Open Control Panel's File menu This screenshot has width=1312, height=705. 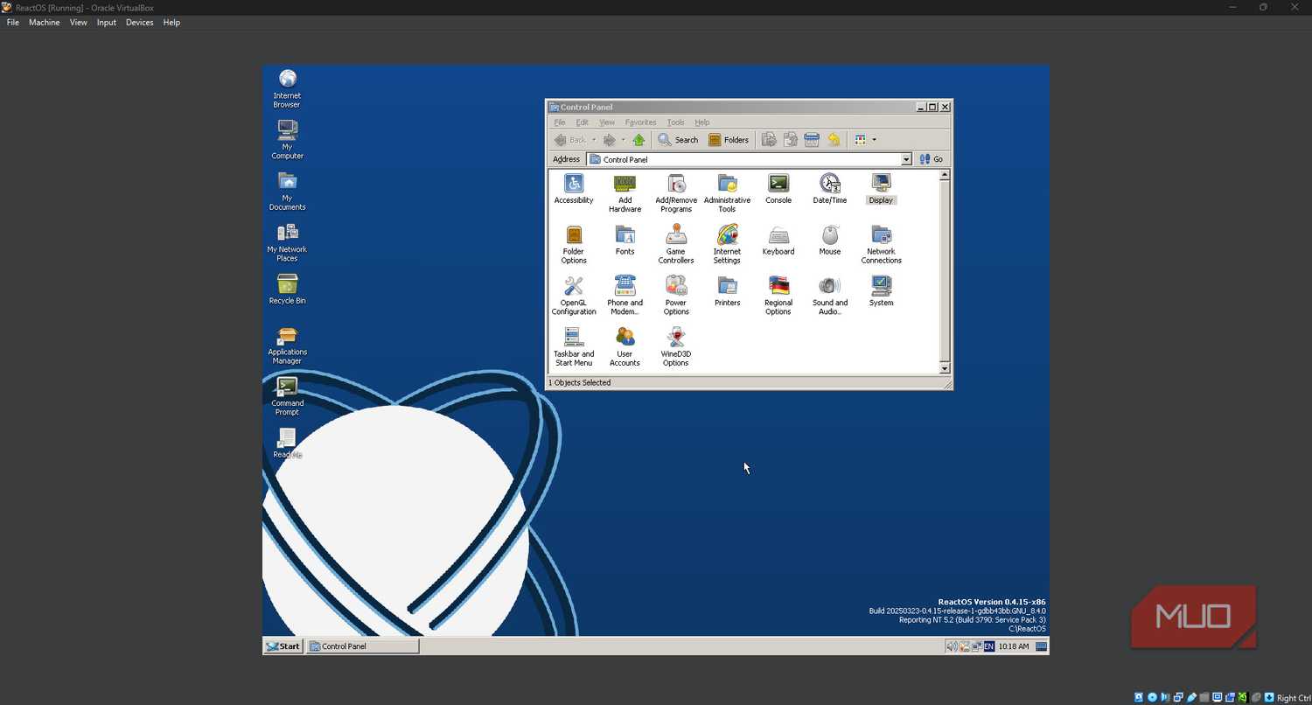click(x=560, y=122)
